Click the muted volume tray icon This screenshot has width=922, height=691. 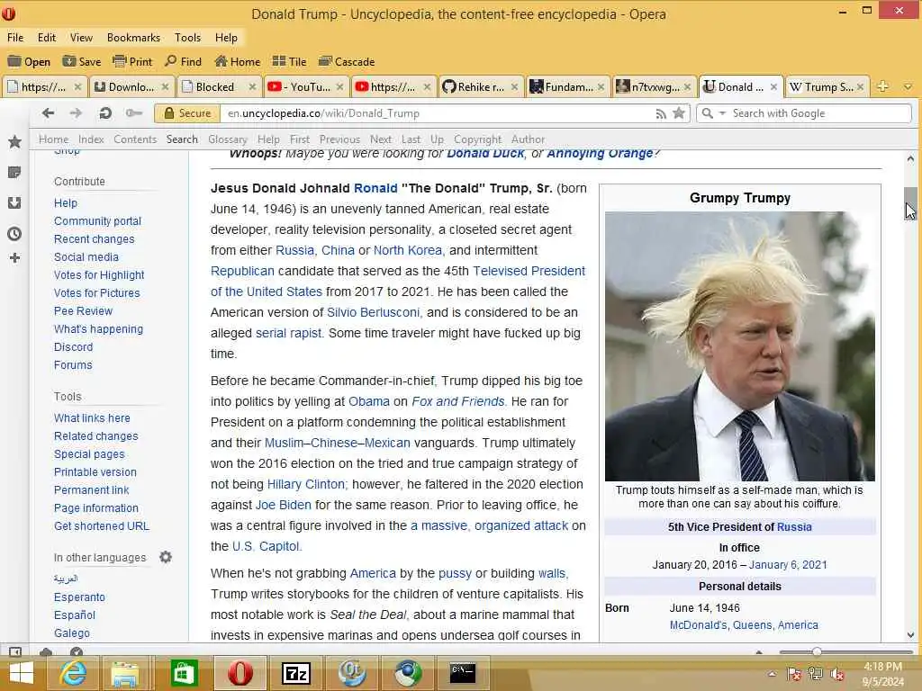(837, 675)
